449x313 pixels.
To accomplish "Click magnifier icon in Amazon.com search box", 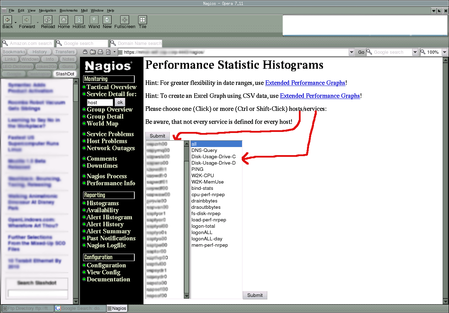I will click(5, 43).
